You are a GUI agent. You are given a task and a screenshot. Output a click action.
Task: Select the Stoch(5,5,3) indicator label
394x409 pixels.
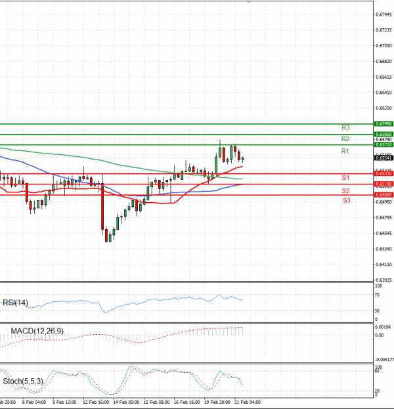pyautogui.click(x=23, y=381)
